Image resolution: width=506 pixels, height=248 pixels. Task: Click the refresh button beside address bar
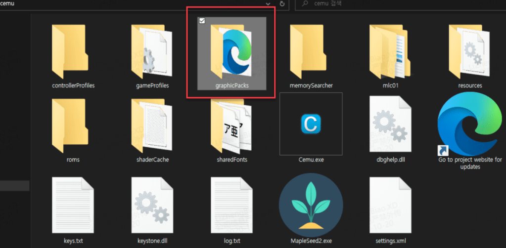(x=282, y=4)
